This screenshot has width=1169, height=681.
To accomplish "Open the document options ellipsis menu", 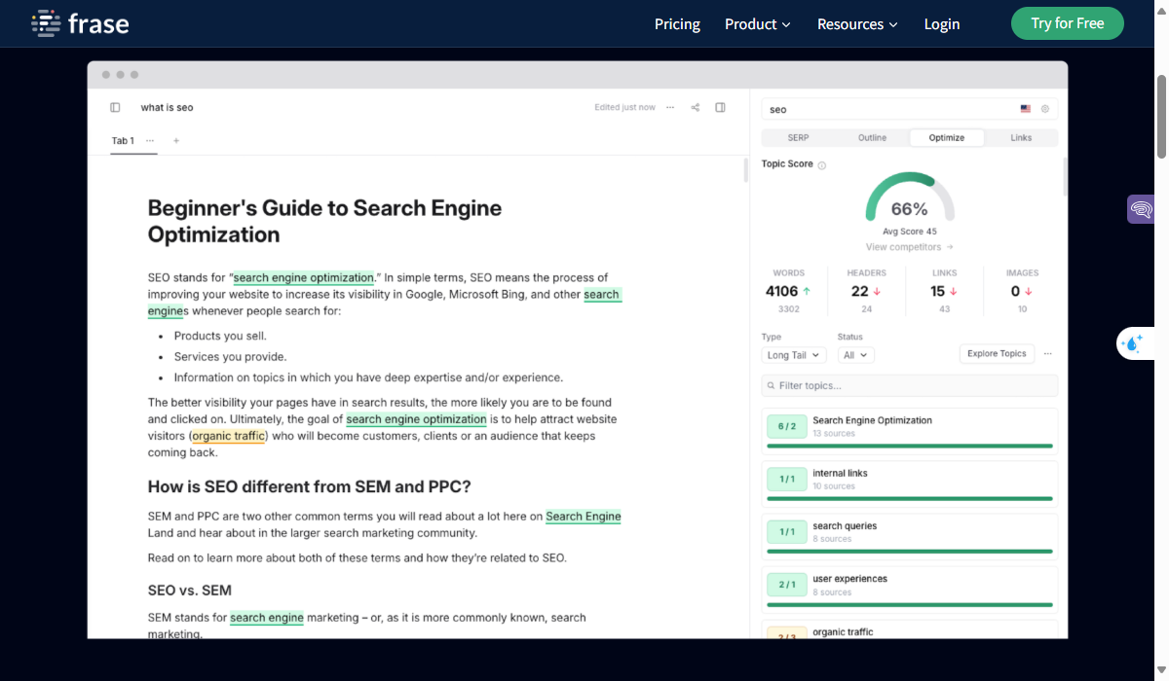I will 670,108.
